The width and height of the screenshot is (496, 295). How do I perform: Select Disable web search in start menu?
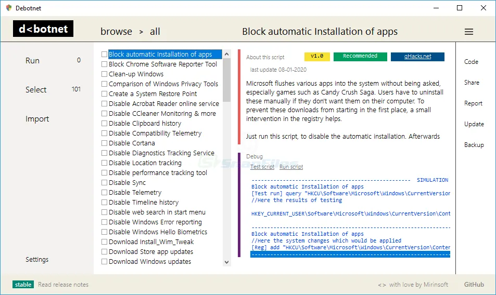point(157,212)
